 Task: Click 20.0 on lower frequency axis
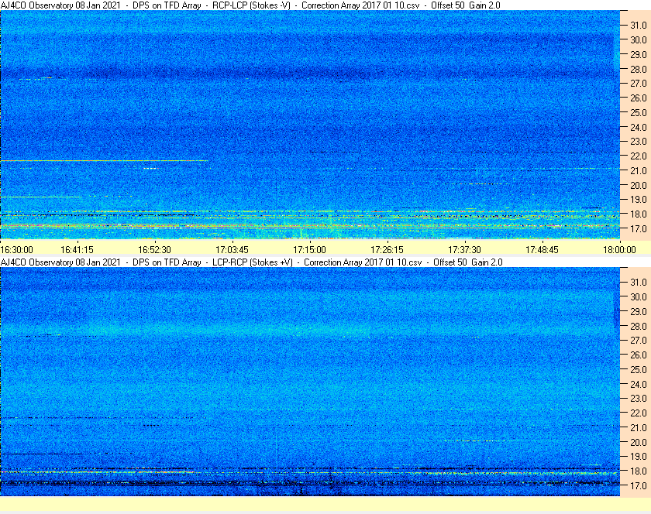pyautogui.click(x=638, y=442)
